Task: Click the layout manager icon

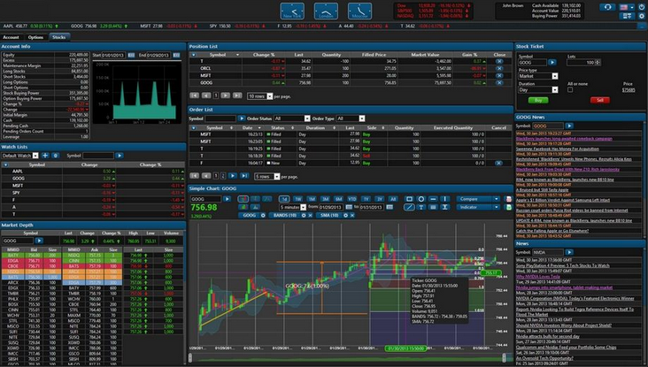Action: pos(628,16)
